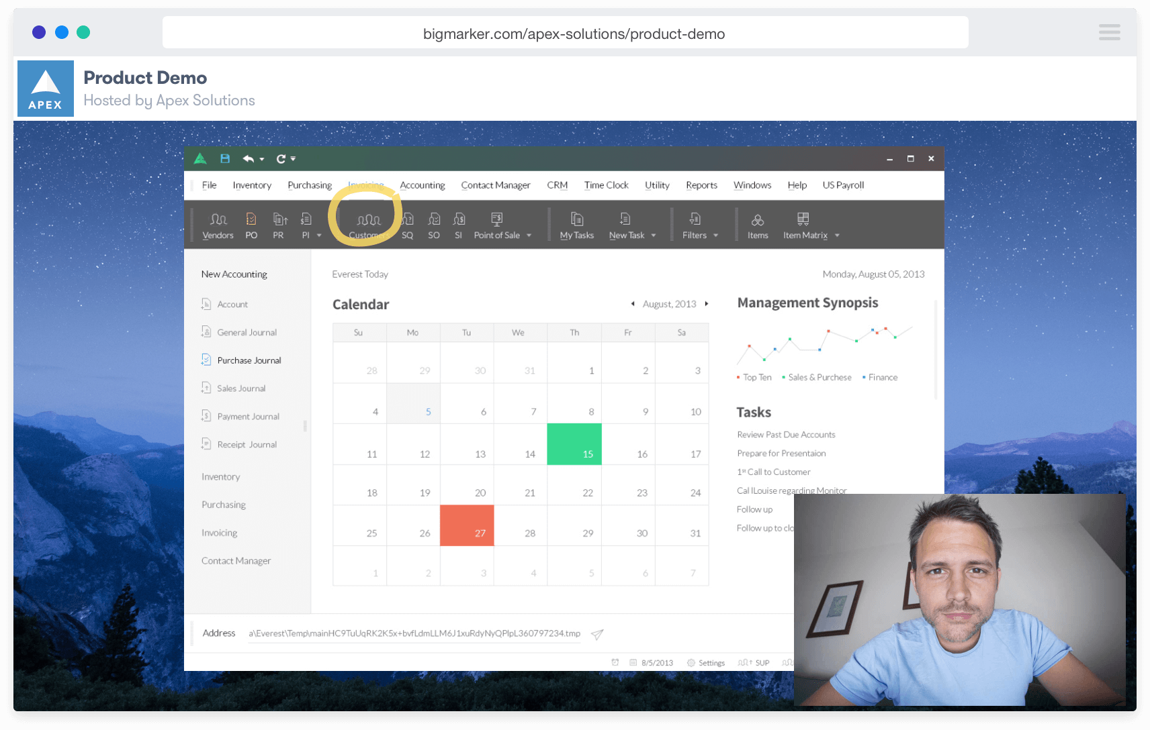Expand the New Task dropdown arrow

click(654, 236)
